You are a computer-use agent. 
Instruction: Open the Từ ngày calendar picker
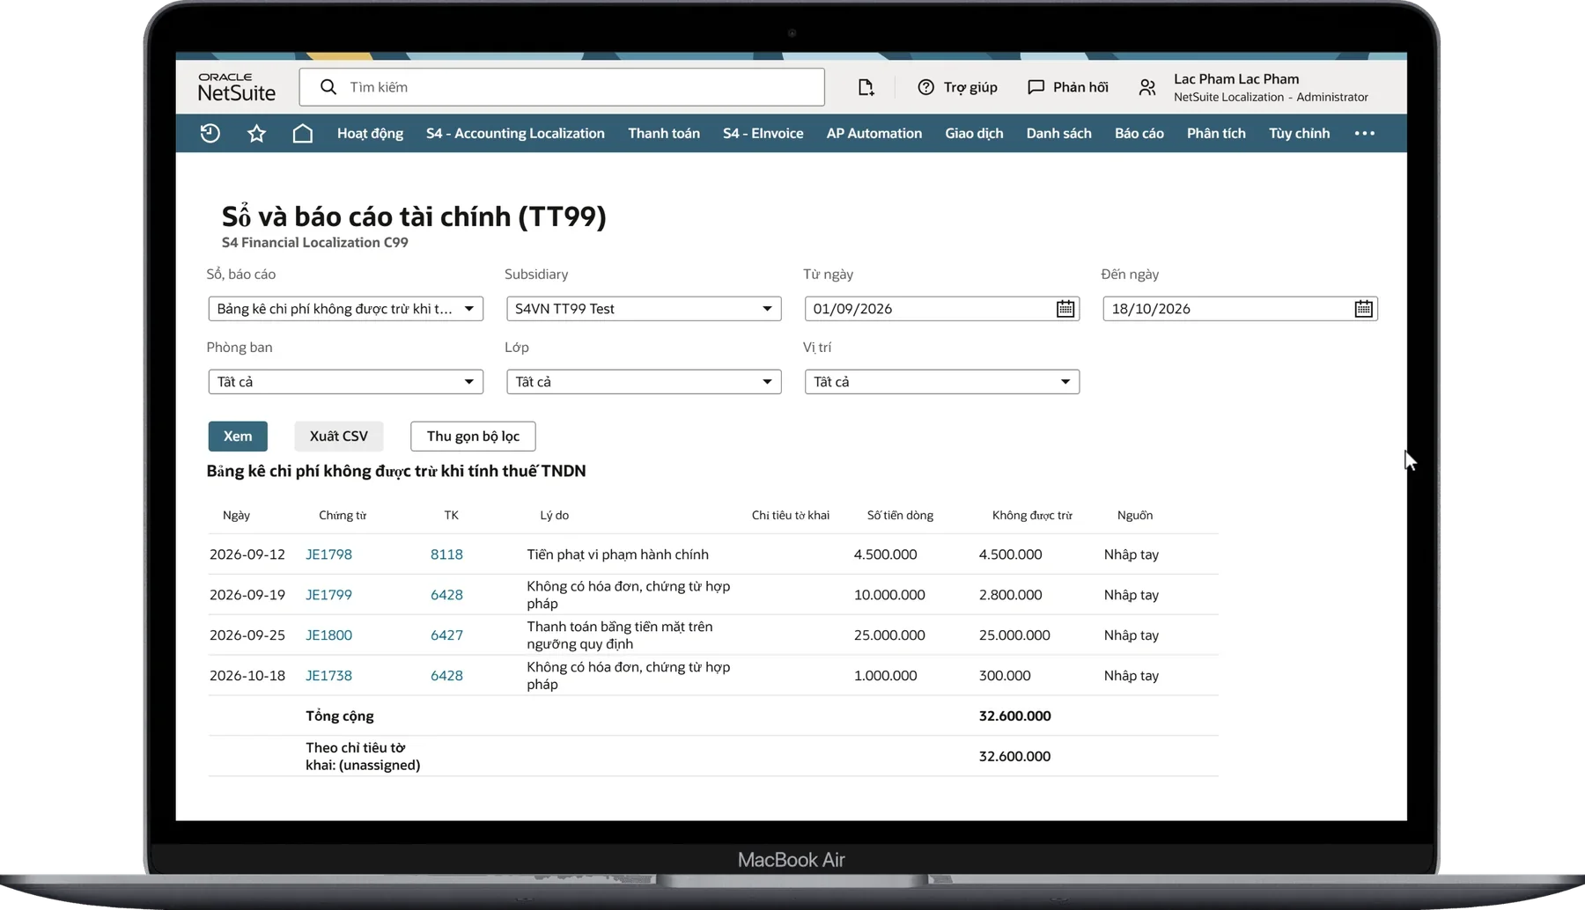[x=1065, y=309]
